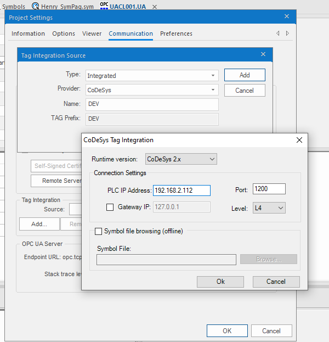Open the Type dropdown showing Integrated

click(x=151, y=76)
